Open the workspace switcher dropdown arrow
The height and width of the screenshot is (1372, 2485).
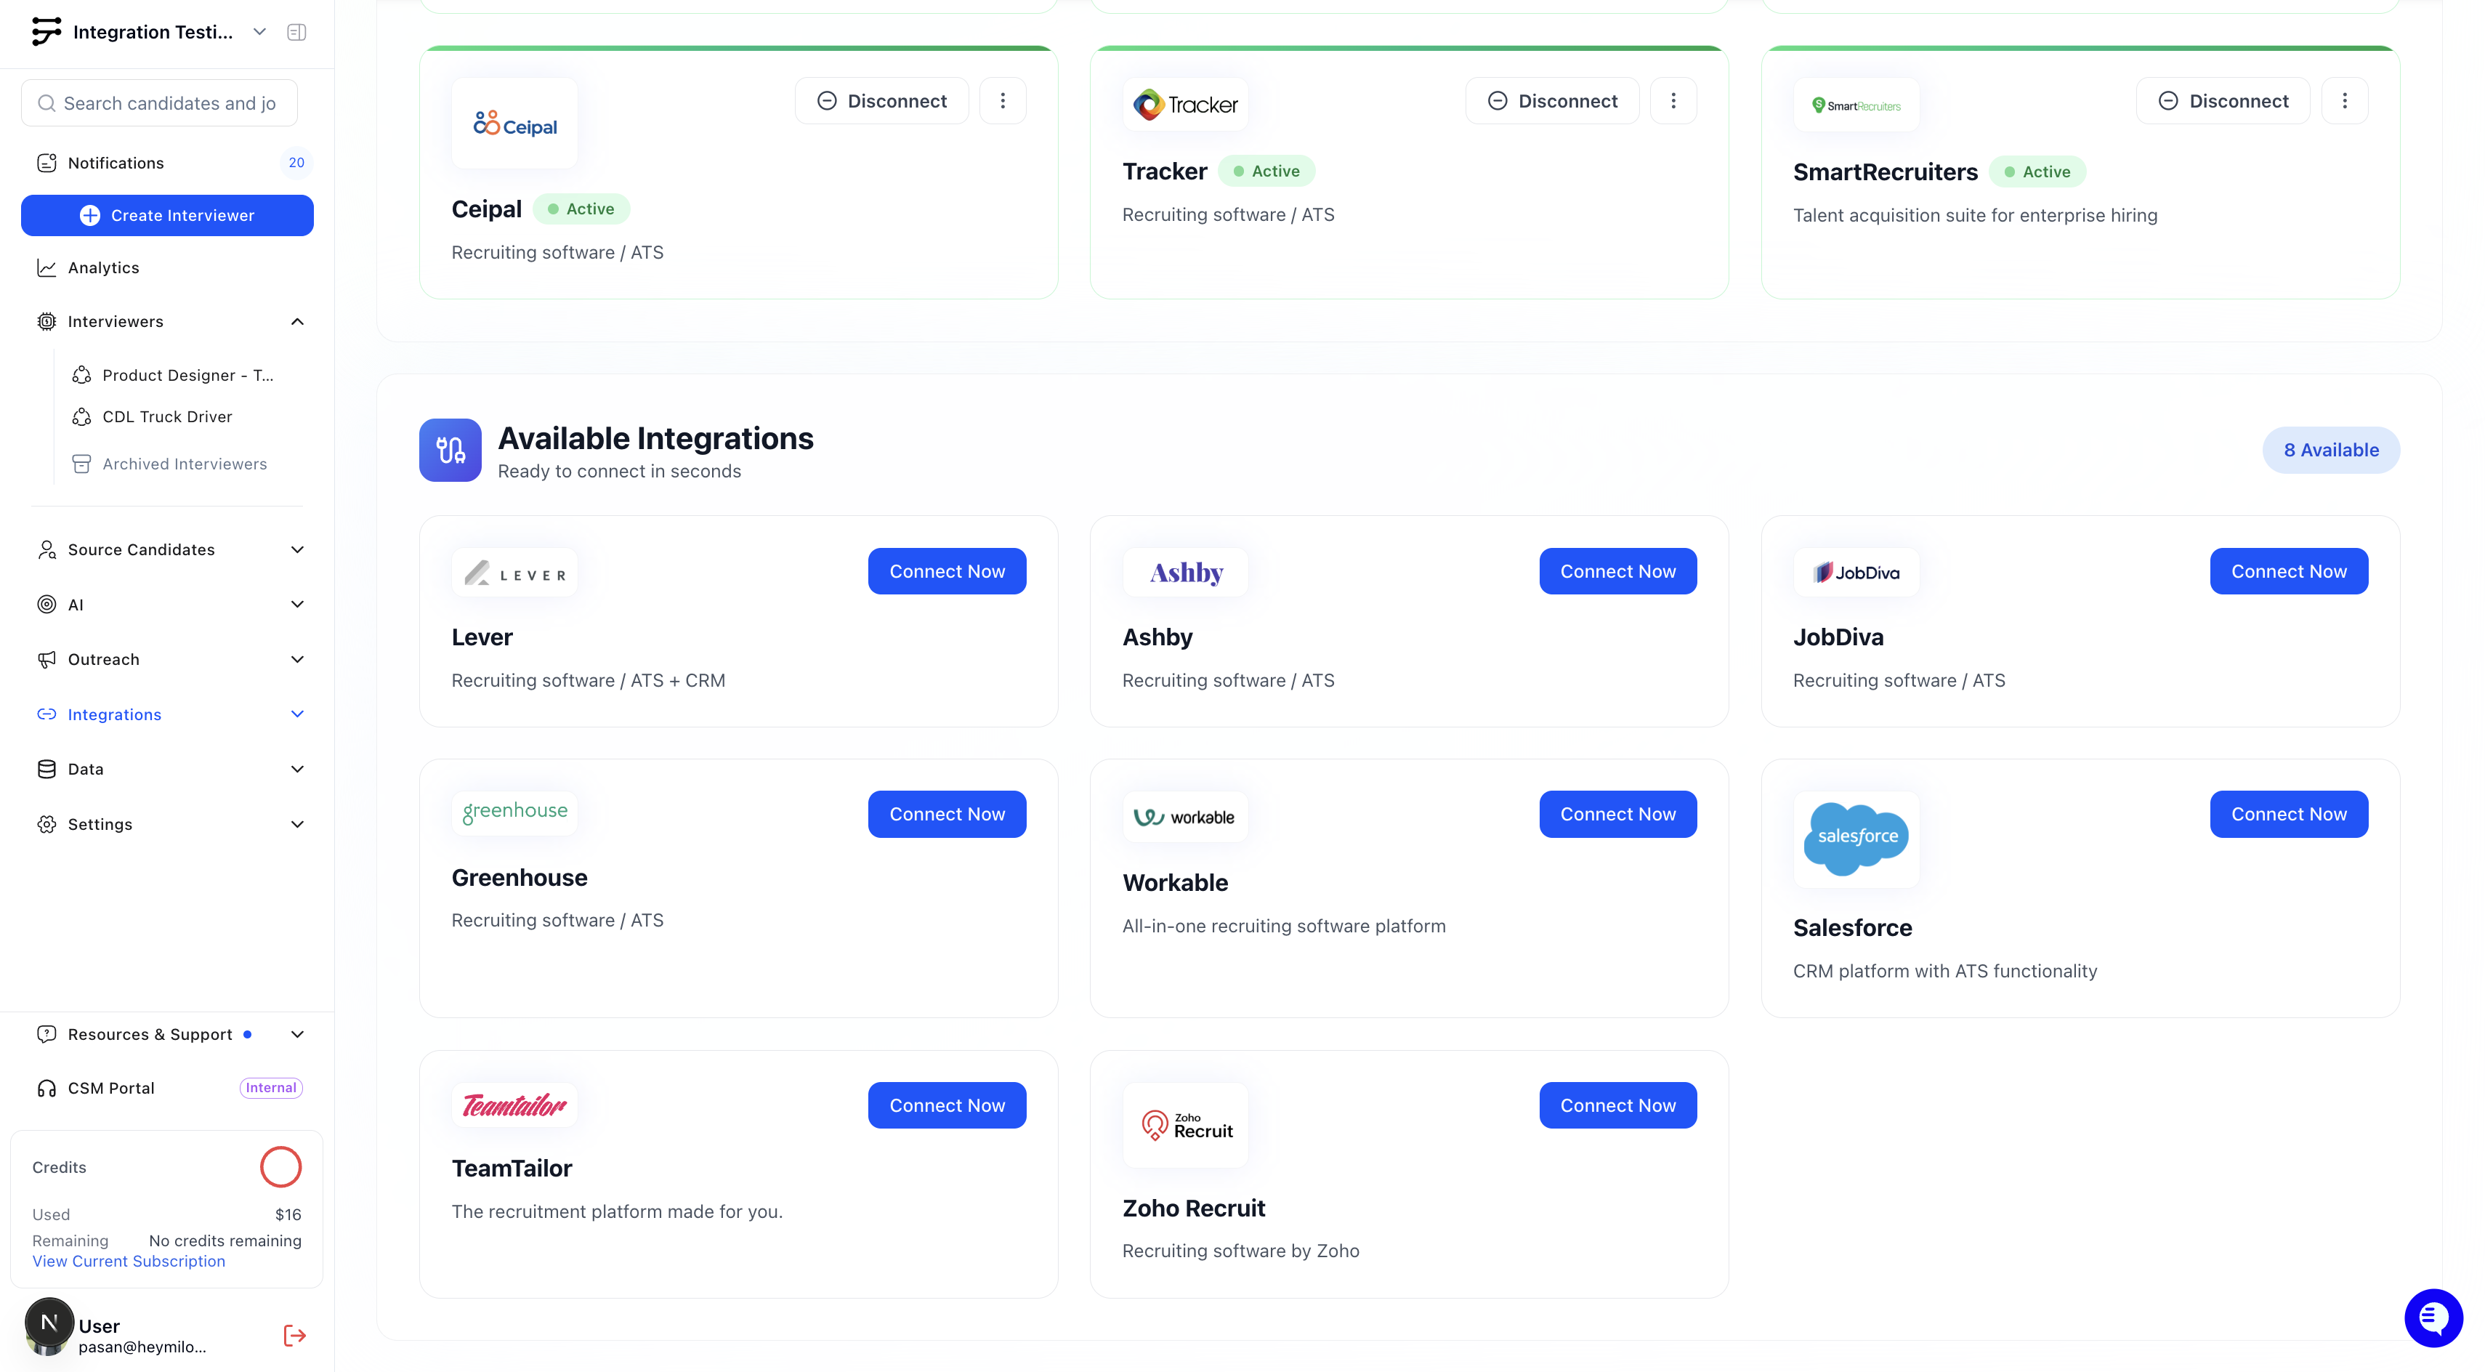pos(259,32)
